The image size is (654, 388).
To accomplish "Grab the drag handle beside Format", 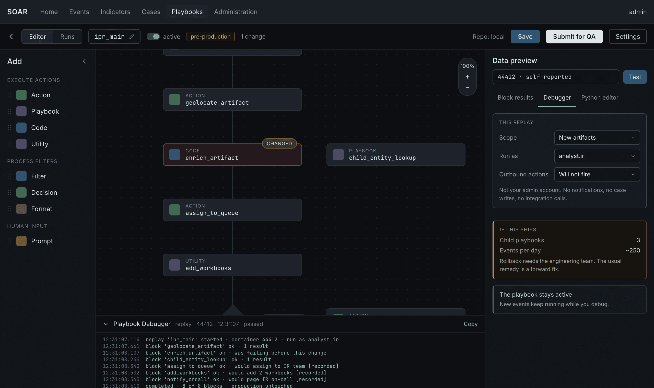I will pyautogui.click(x=9, y=209).
